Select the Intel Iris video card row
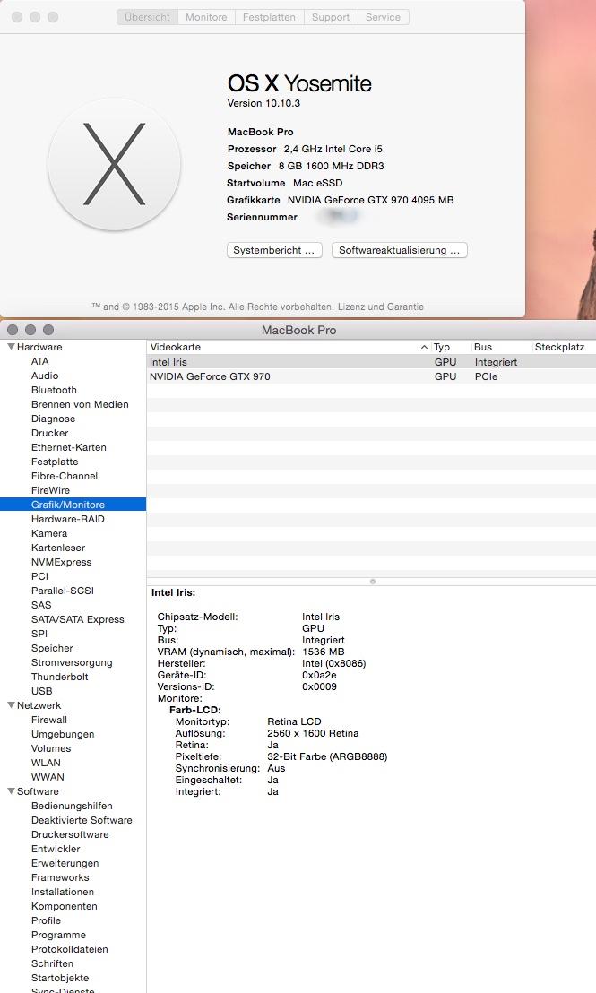 168,362
